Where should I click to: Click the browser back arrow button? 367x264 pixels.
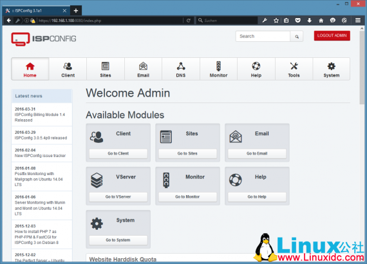(9, 21)
